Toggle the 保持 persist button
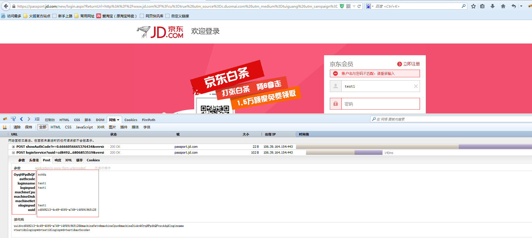 pyautogui.click(x=29, y=127)
